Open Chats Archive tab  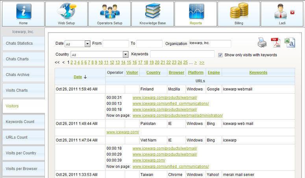24,75
